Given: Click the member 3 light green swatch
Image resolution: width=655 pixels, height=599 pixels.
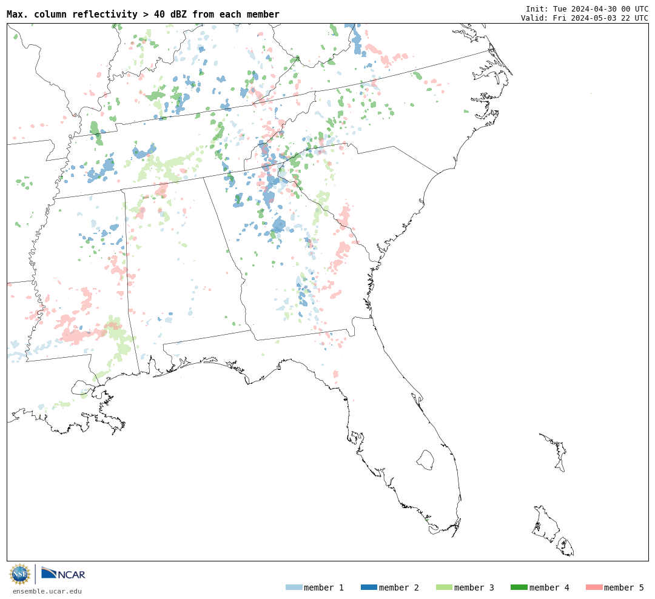Looking at the screenshot, I should 444,587.
